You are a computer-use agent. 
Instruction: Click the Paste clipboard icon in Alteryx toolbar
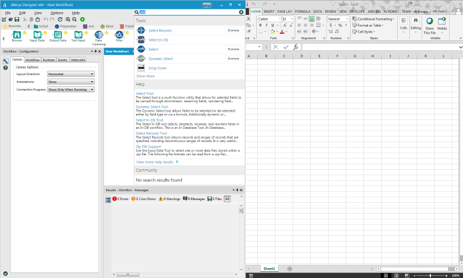38,19
